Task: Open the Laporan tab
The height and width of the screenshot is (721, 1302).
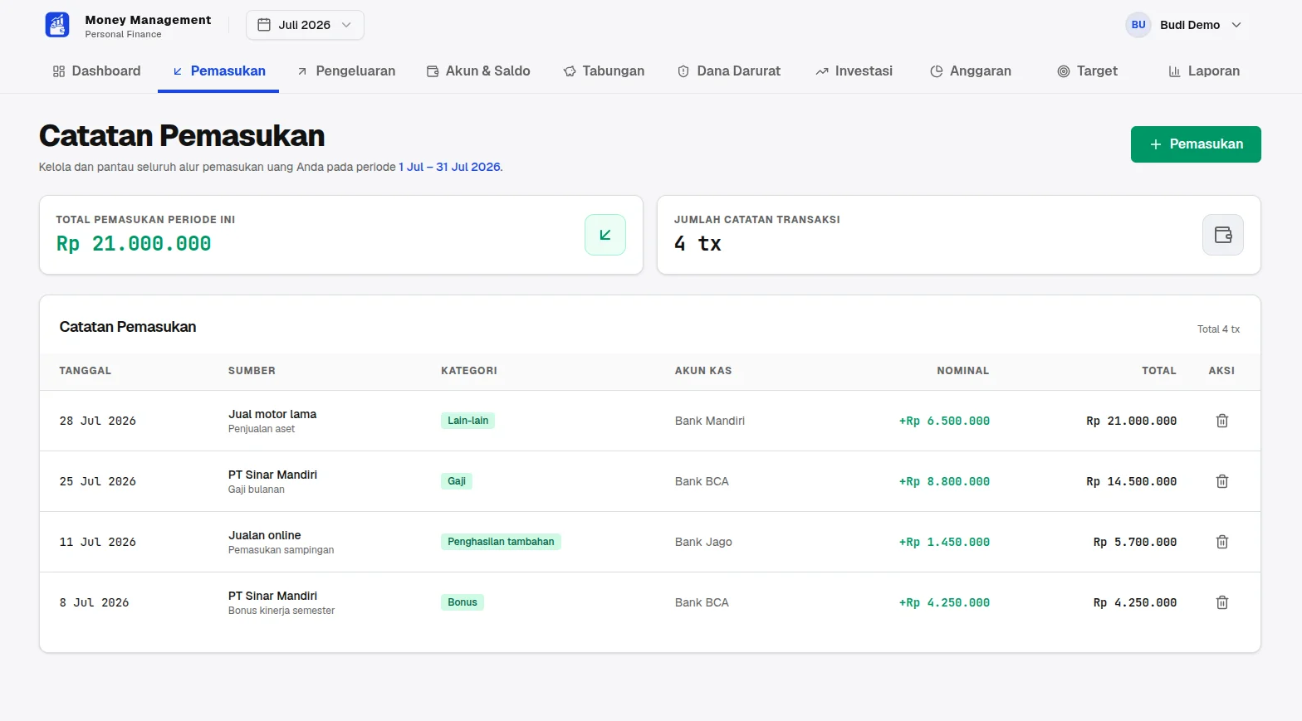Action: 1204,71
